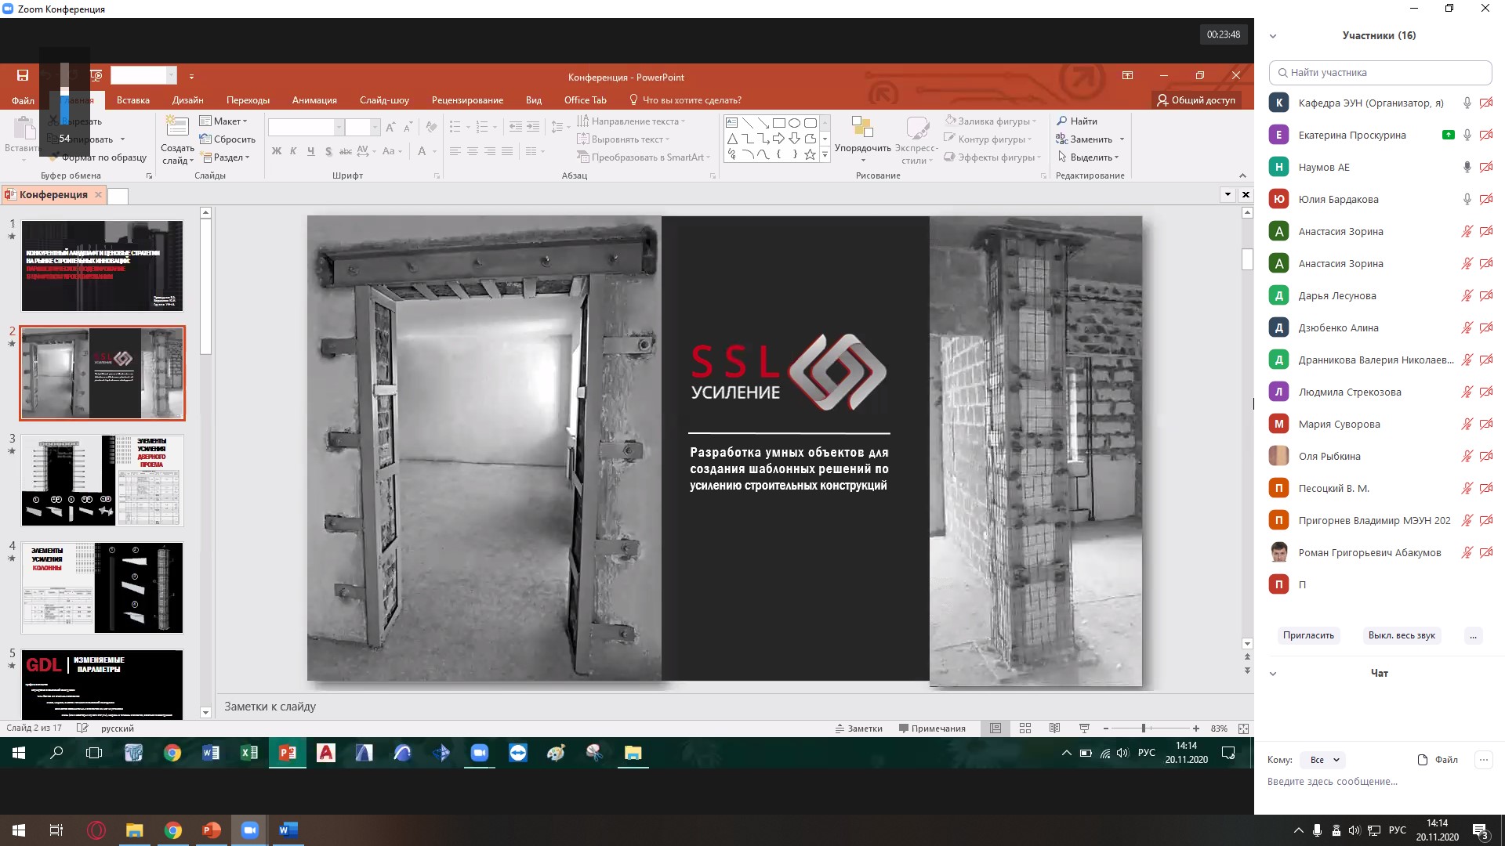1505x846 pixels.
Task: Open AutoCAD from the shared taskbar
Action: [326, 753]
